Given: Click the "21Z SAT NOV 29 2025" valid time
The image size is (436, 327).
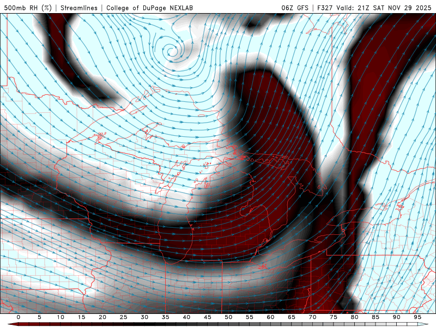Looking at the screenshot, I should (x=394, y=8).
